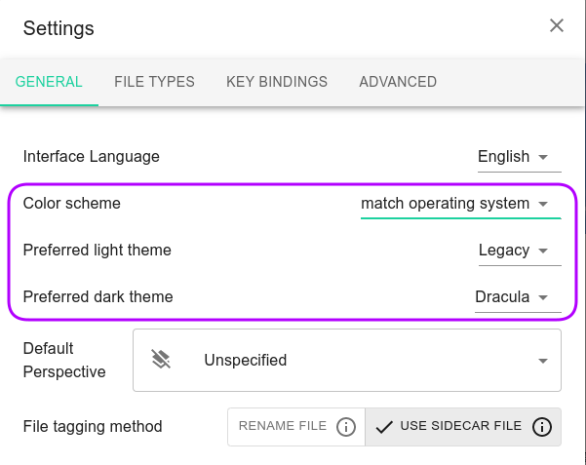Open the Preferred dark theme dropdown

(x=518, y=297)
